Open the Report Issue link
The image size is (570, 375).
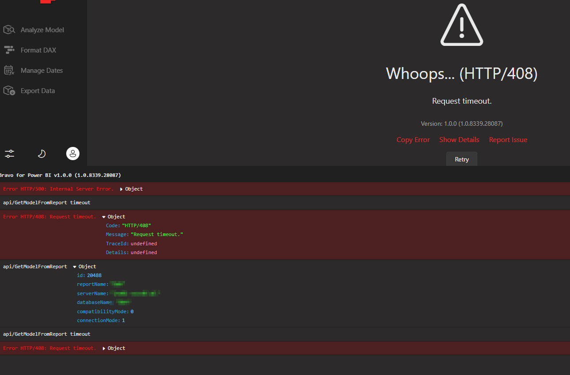[x=508, y=139]
